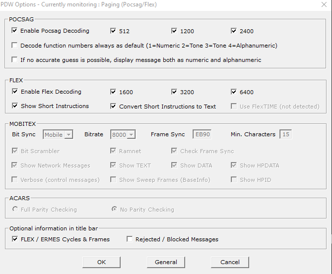The image size is (332, 274).
Task: Open the Bitrate 8000 dropdown
Action: pos(123,134)
